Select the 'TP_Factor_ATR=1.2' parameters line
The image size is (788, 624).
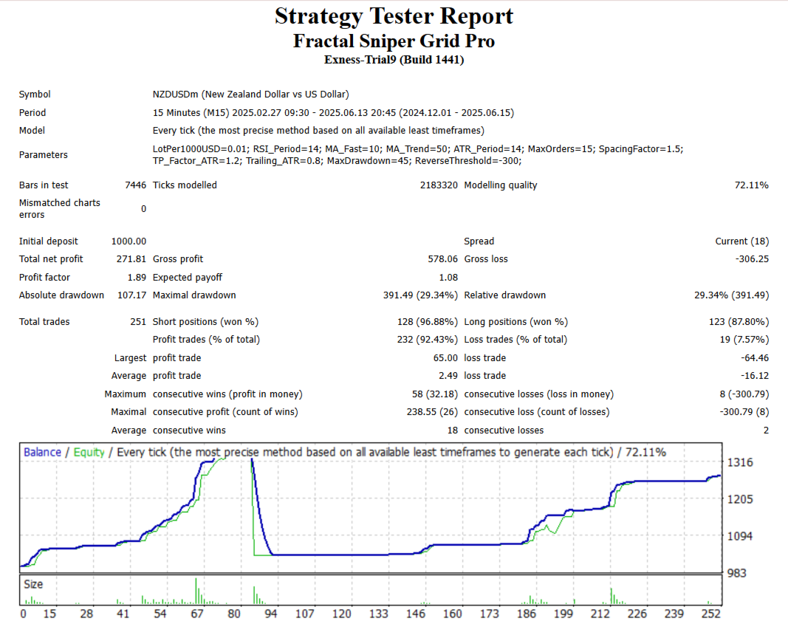coord(337,161)
